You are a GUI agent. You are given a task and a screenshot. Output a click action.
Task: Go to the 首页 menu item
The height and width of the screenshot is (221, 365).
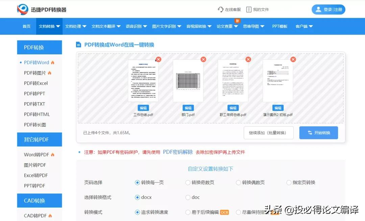click(26, 26)
